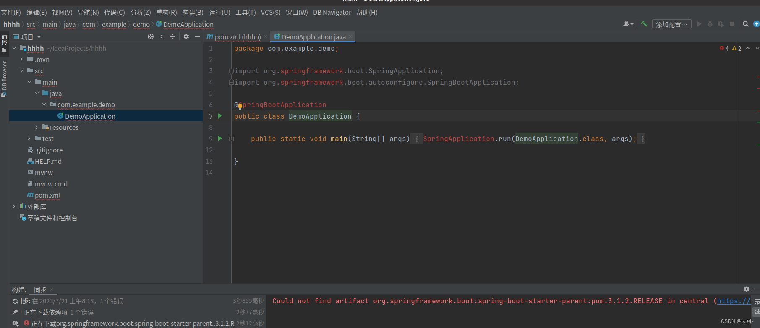The image size is (760, 328).
Task: Select mvnw.cmd in the project tree
Action: click(51, 184)
